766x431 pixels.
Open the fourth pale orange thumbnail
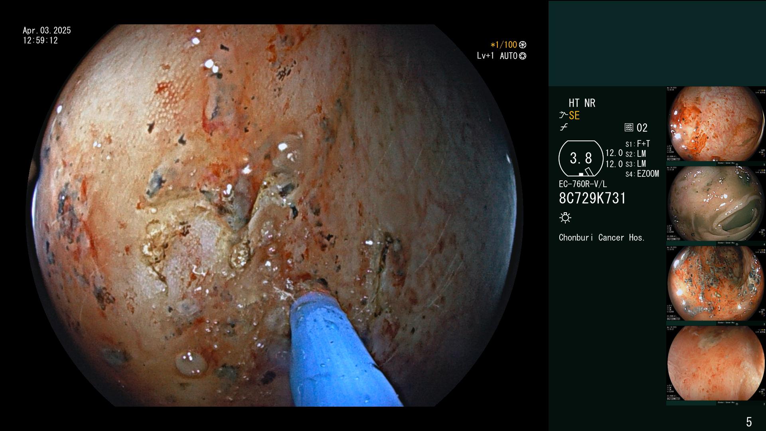coord(715,364)
